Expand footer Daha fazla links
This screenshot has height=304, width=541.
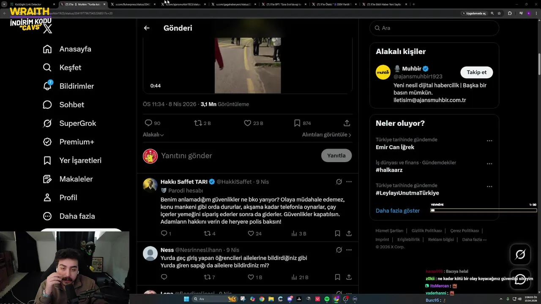pyautogui.click(x=474, y=239)
